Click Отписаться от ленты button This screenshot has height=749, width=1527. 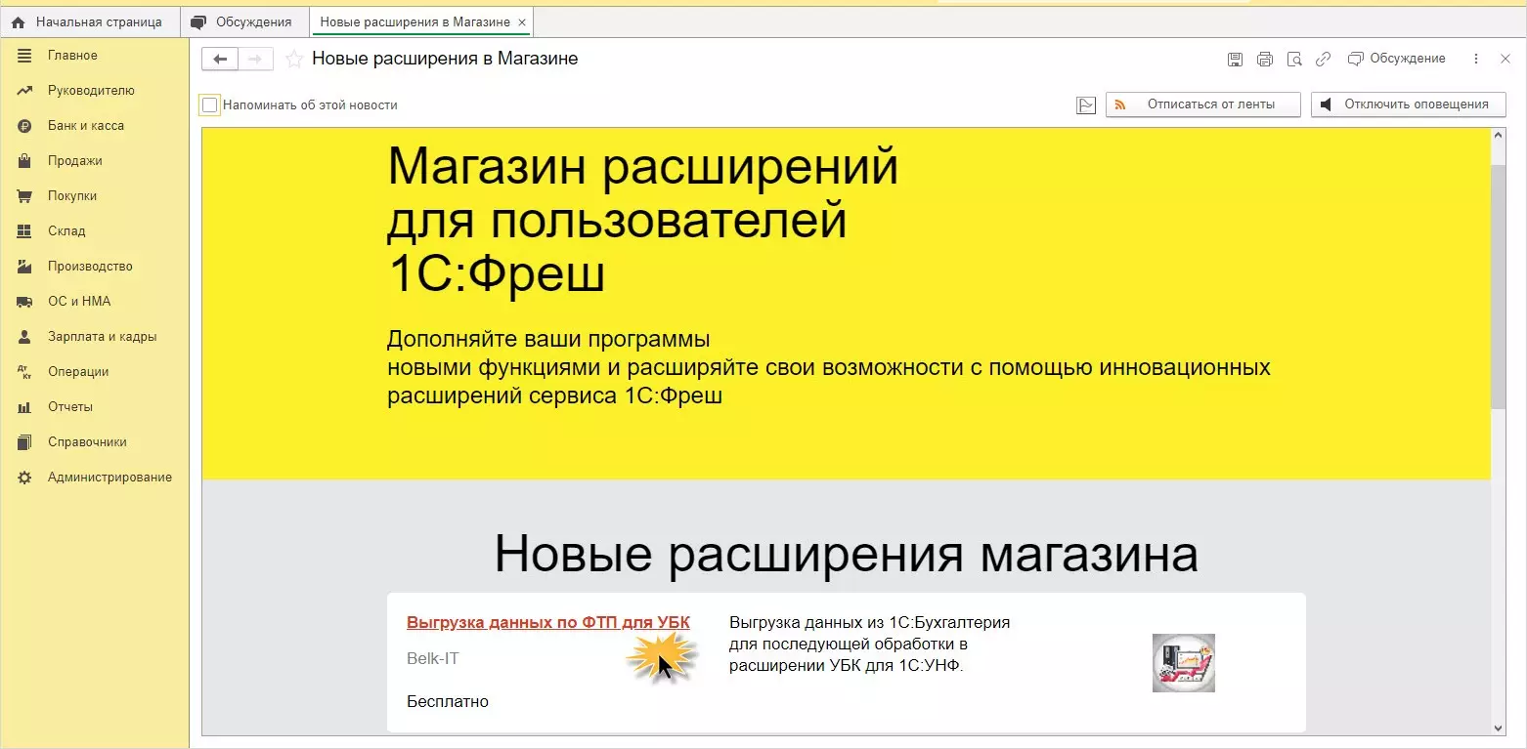(x=1203, y=104)
